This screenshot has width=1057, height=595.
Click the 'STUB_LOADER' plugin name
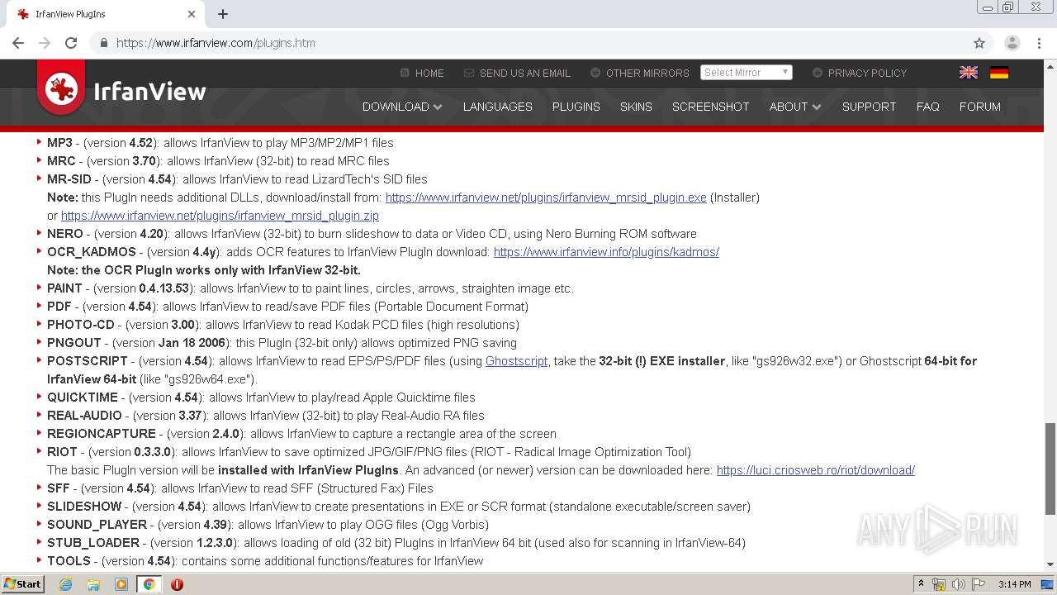point(93,543)
